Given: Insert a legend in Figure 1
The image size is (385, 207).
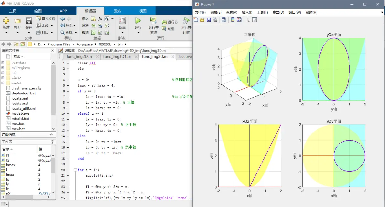Looking at the screenshot, I should click(x=239, y=20).
